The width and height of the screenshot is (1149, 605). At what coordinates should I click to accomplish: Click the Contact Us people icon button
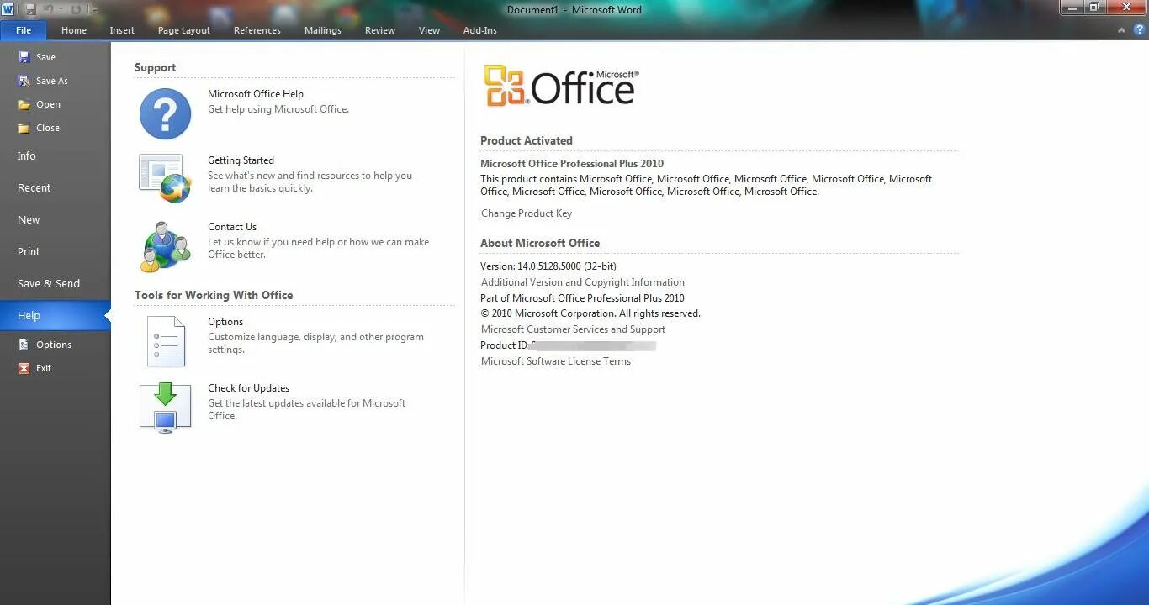point(165,246)
